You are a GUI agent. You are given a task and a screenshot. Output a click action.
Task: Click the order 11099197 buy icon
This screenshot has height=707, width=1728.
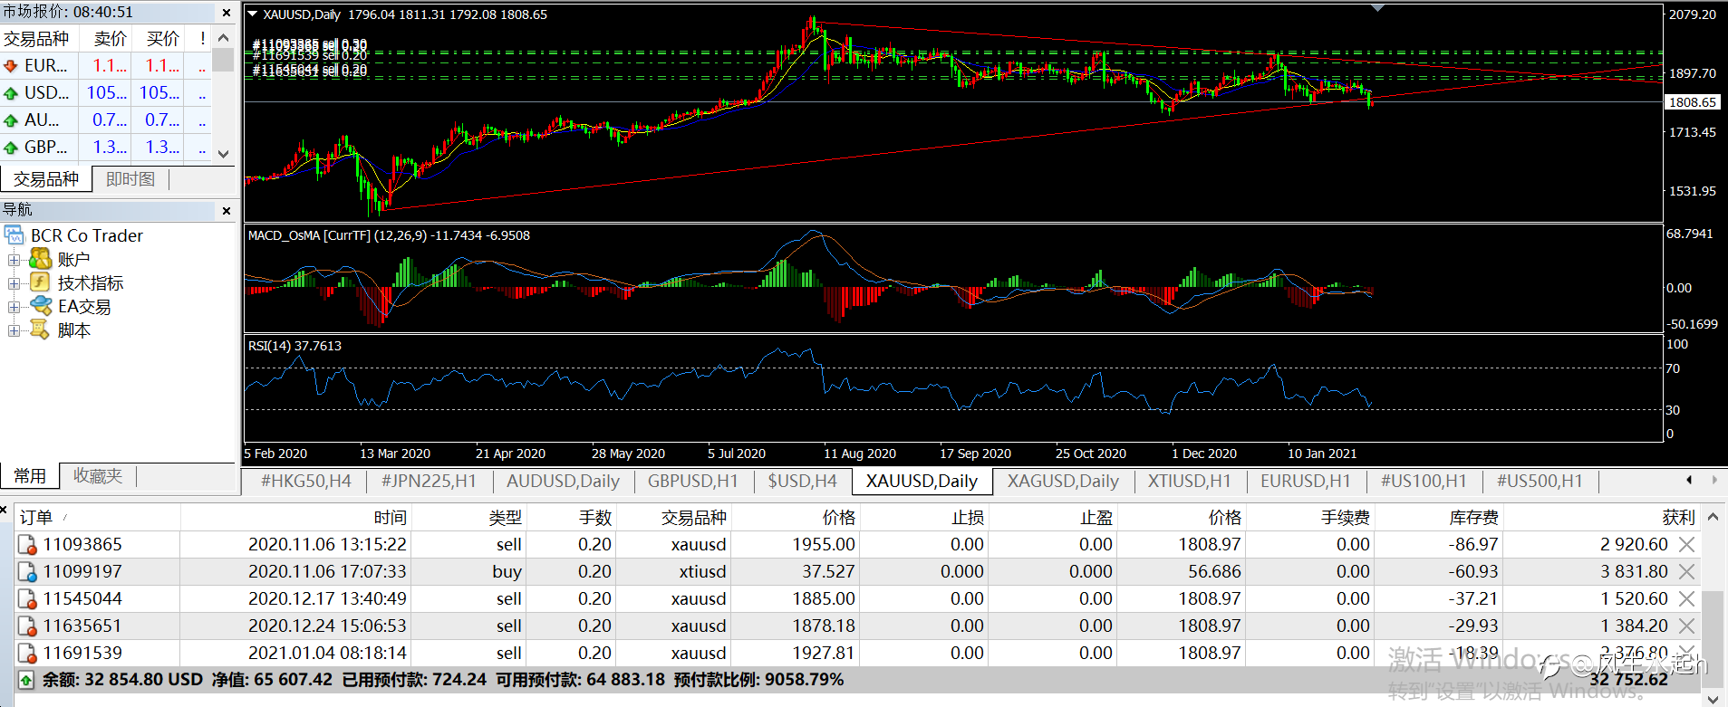click(28, 572)
